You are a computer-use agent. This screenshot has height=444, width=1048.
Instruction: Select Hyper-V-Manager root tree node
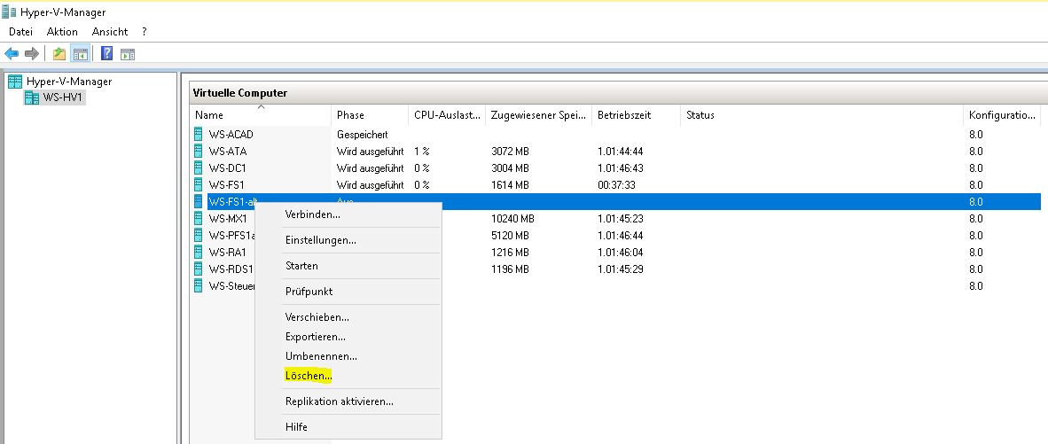(x=69, y=82)
